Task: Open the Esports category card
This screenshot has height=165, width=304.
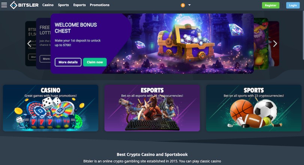Action: coord(152,108)
